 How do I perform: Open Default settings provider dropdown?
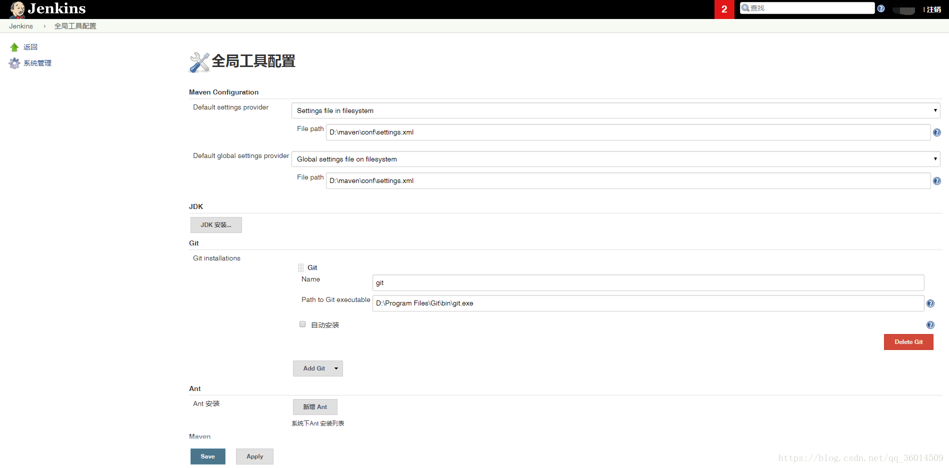pyautogui.click(x=615, y=110)
